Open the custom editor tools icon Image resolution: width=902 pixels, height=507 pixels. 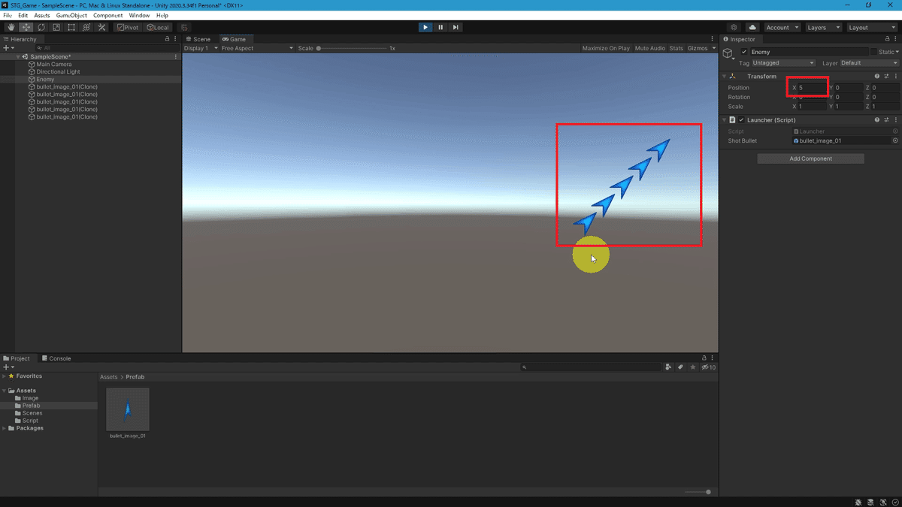pos(101,28)
